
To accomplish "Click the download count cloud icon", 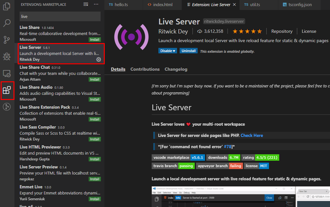I will [x=200, y=32].
